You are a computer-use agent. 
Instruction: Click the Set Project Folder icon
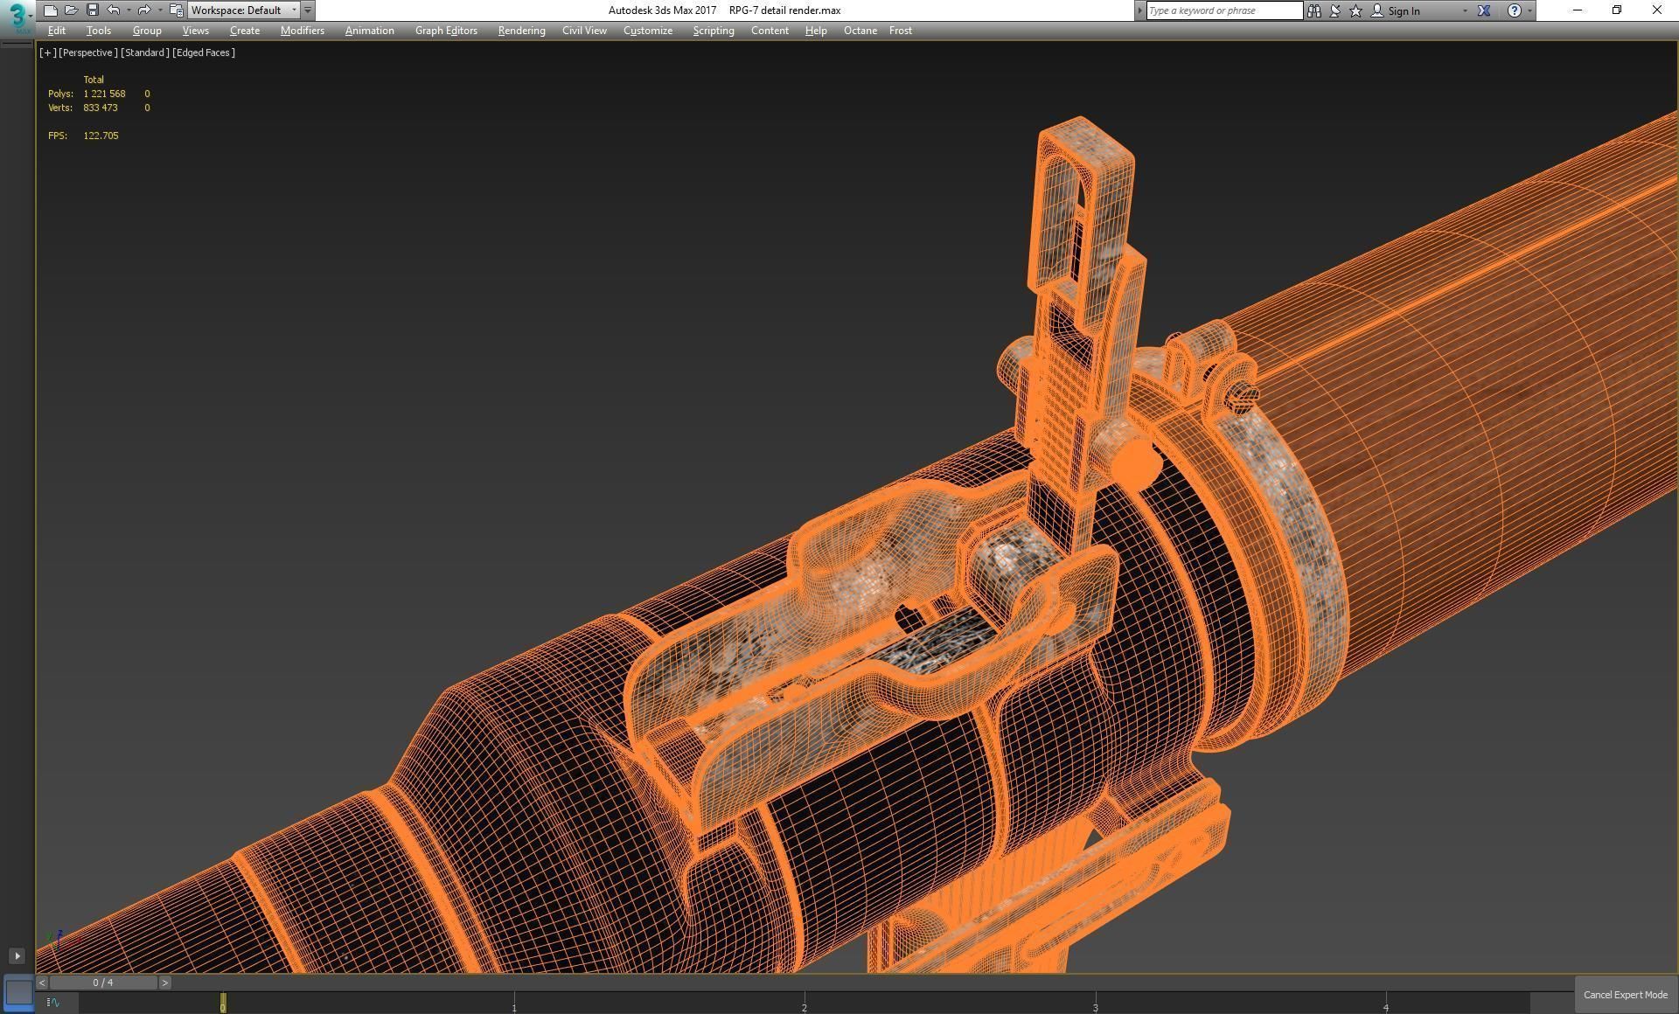coord(176,10)
